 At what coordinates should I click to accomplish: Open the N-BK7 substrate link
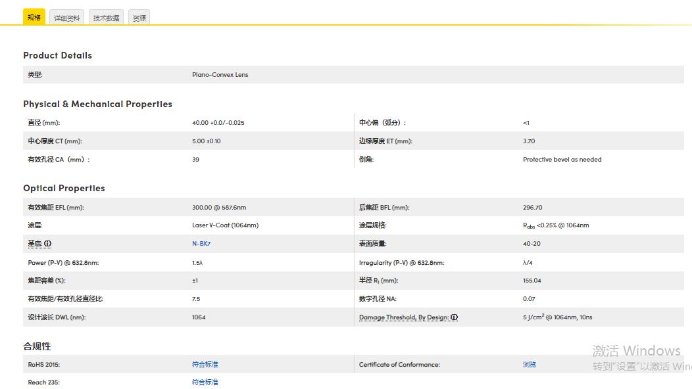tap(201, 244)
